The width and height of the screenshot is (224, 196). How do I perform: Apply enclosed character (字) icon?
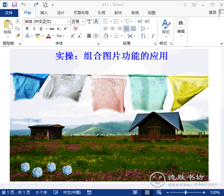96,36
